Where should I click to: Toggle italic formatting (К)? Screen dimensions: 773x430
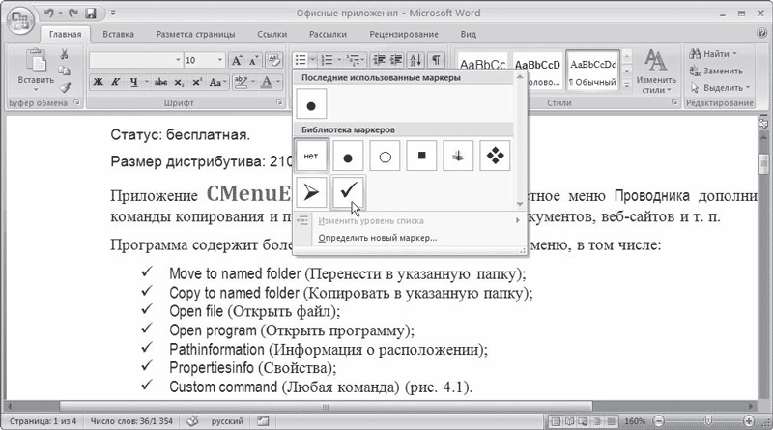point(115,83)
